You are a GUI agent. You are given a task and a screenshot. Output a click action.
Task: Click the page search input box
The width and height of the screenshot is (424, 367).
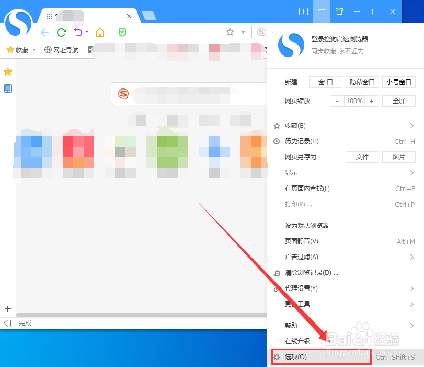coord(189,94)
